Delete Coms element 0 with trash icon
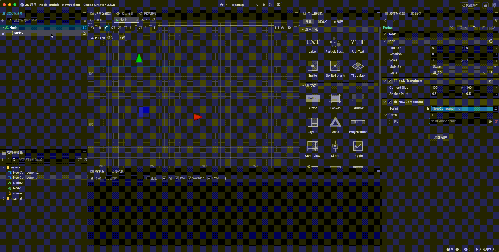 (x=496, y=121)
